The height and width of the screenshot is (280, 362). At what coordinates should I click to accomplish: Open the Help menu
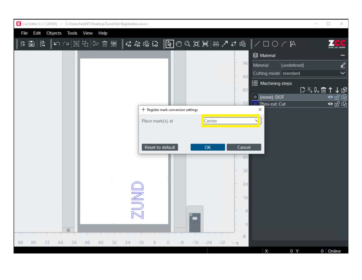(103, 33)
